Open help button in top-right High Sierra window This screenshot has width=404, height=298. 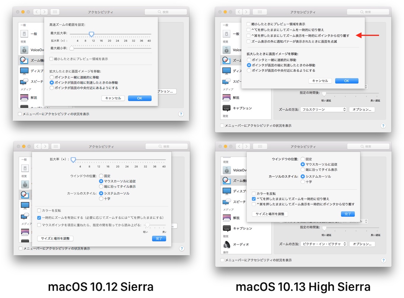383,126
